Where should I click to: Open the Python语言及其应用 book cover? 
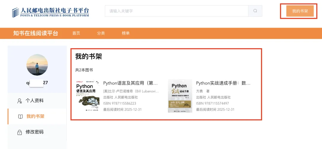pos(87,96)
